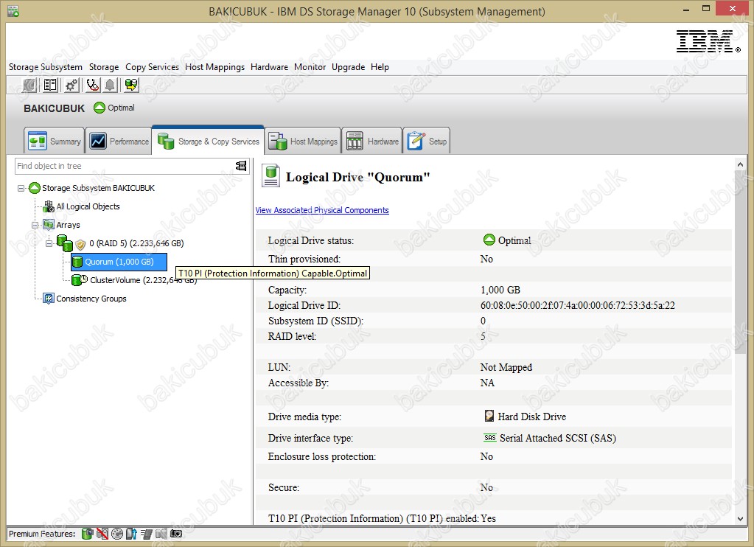The height and width of the screenshot is (547, 754).
Task: Click the Capacity value '1,000 GB'
Action: (x=500, y=290)
